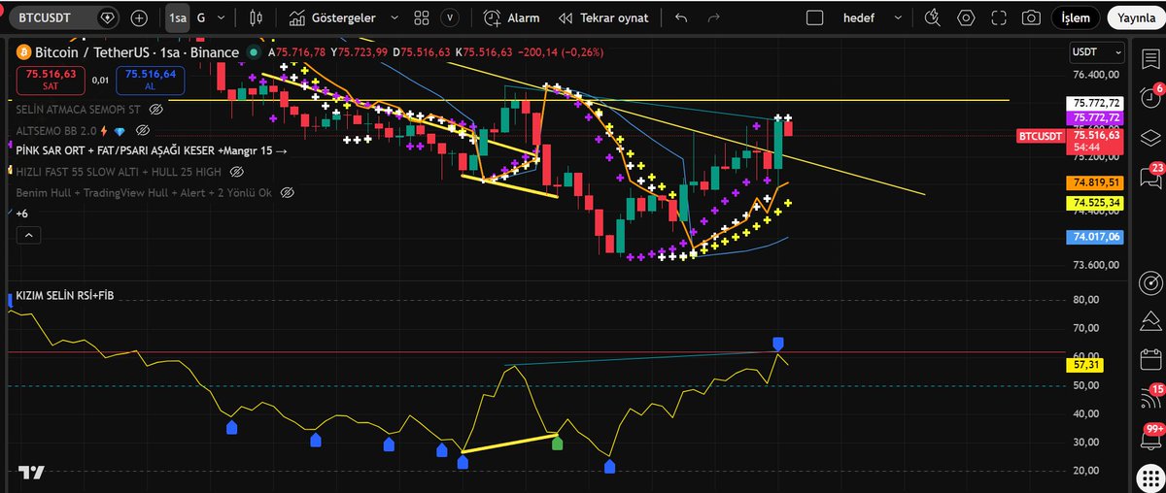Click the İşlem trade button
The width and height of the screenshot is (1166, 493).
(x=1075, y=17)
